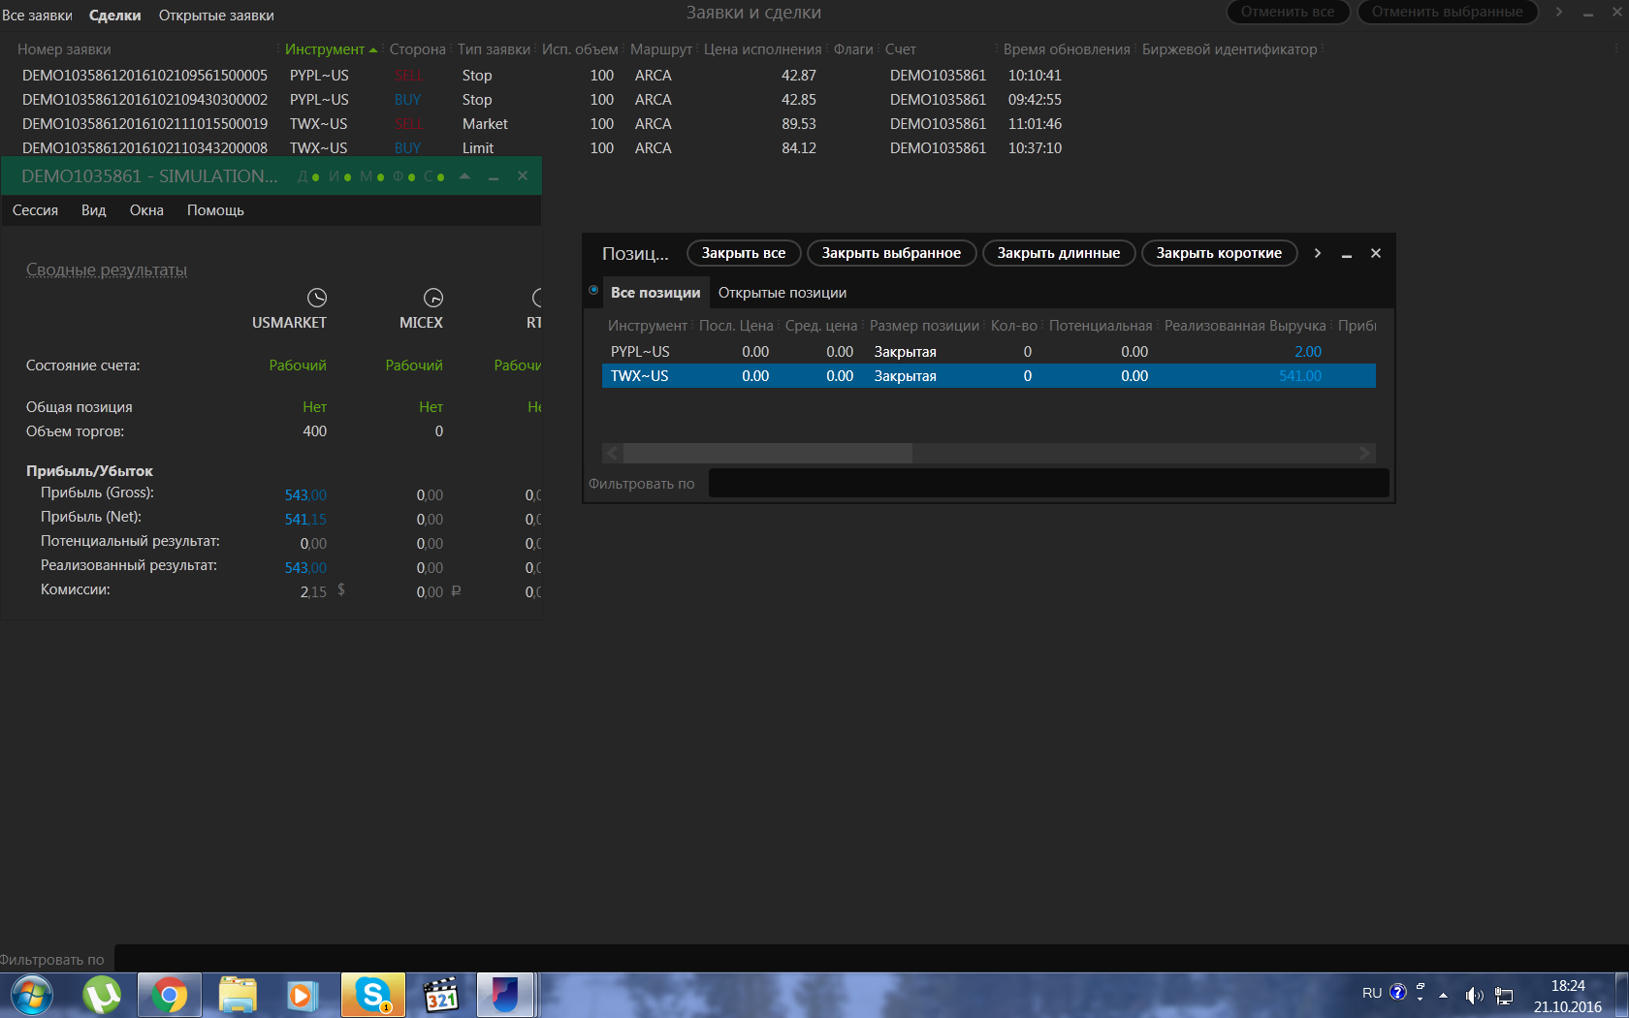This screenshot has width=1629, height=1018.
Task: Show more buttons in Заявки и сделки window
Action: point(1559,12)
